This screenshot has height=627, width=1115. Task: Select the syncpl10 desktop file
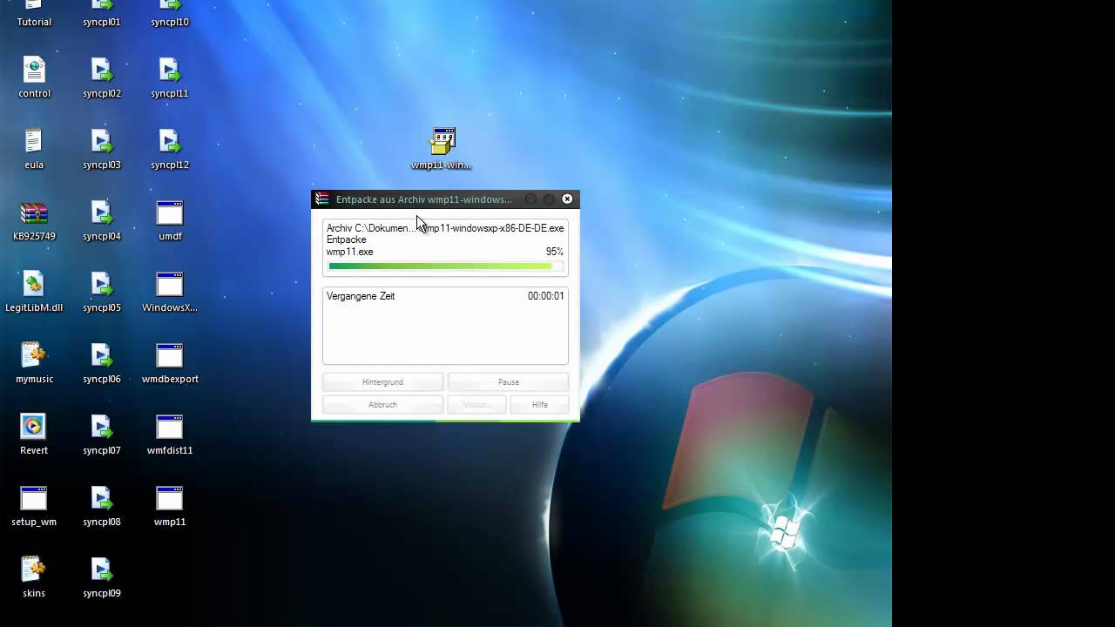170,13
